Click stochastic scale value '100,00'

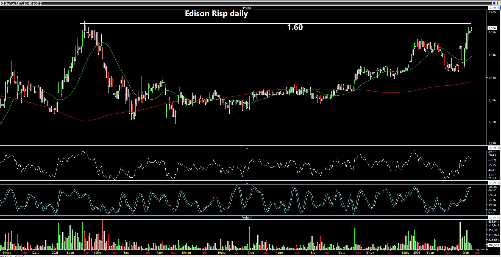(493, 187)
